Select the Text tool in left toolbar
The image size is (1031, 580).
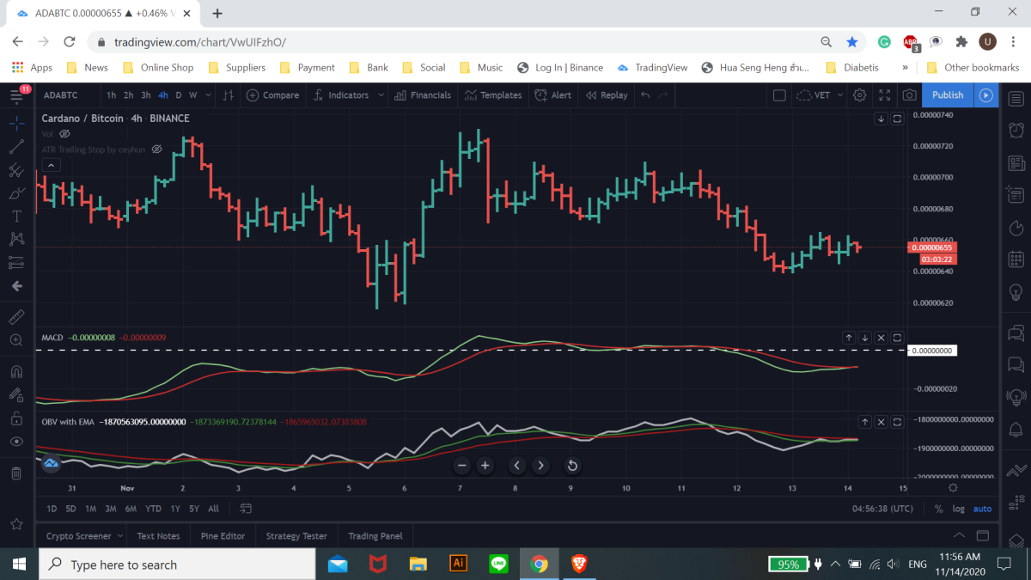click(16, 216)
